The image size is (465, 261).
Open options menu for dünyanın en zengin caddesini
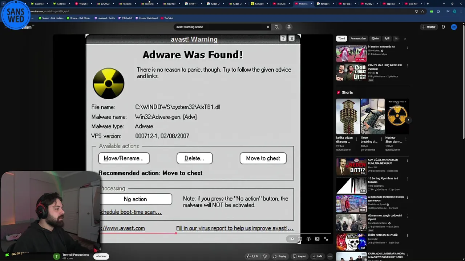click(408, 216)
